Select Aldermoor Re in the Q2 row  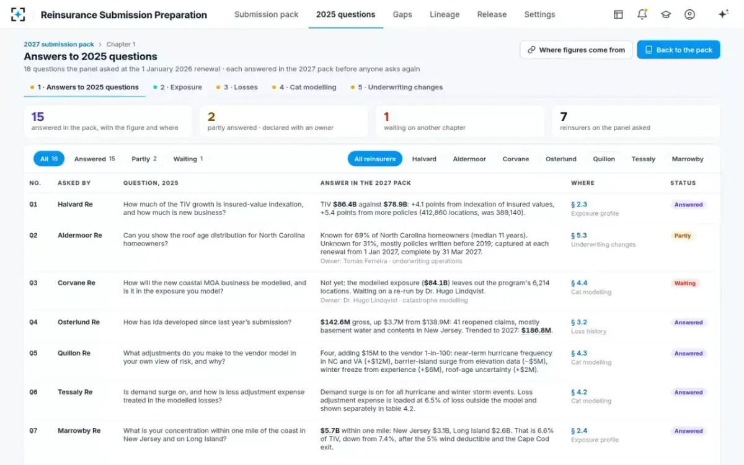point(80,236)
